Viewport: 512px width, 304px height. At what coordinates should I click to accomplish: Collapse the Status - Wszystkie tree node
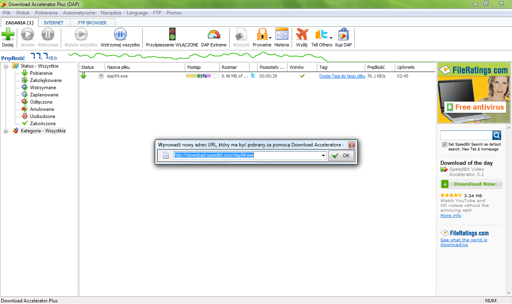point(6,66)
